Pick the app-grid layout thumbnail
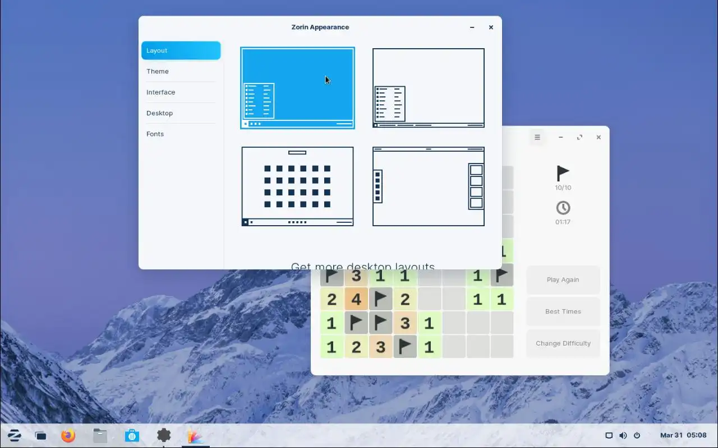 point(297,186)
